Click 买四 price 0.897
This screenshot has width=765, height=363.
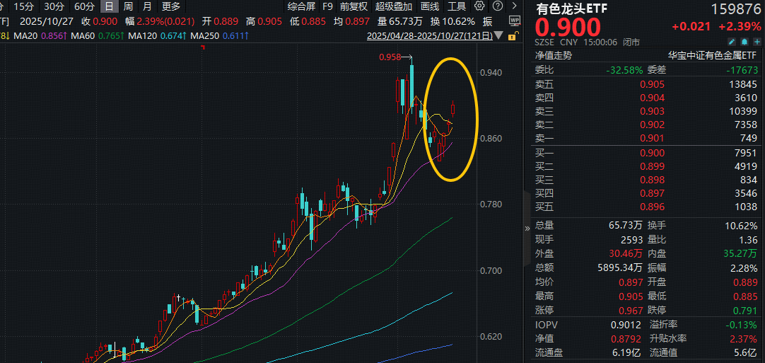tap(653, 193)
